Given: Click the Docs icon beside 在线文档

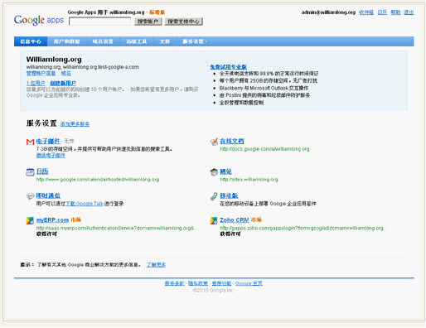Looking at the screenshot, I should point(214,142).
